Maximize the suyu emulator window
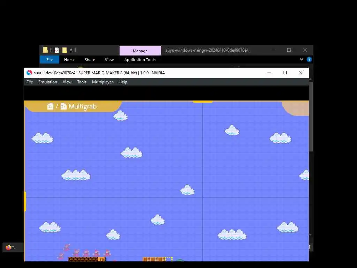The image size is (357, 268). (x=285, y=73)
